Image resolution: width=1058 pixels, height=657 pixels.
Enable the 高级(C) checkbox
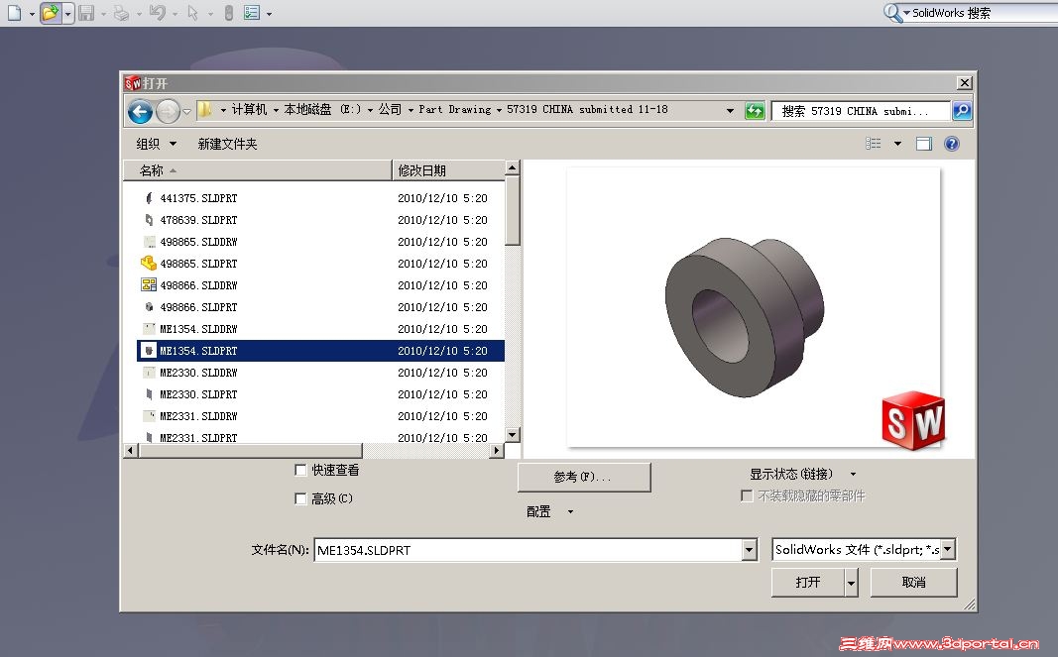[300, 498]
